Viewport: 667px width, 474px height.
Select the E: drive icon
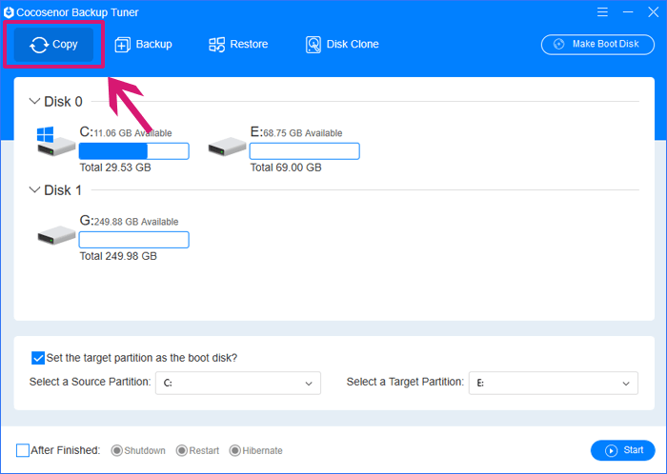click(227, 146)
